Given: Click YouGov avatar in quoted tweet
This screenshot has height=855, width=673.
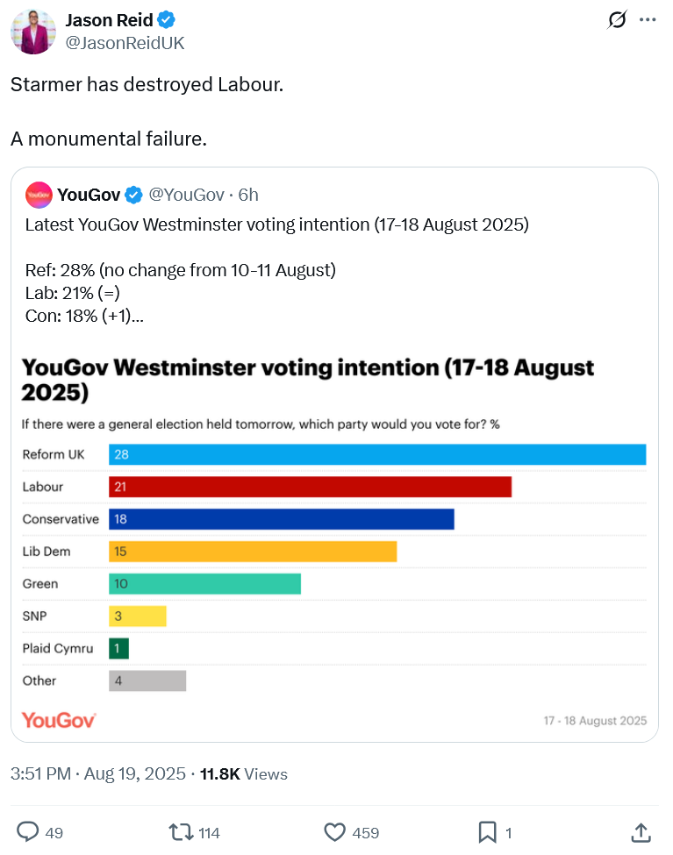Looking at the screenshot, I should point(39,194).
